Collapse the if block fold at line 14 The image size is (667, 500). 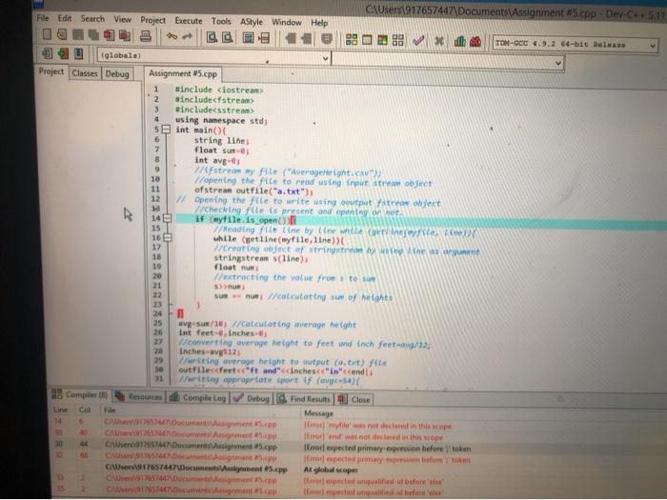pos(167,218)
